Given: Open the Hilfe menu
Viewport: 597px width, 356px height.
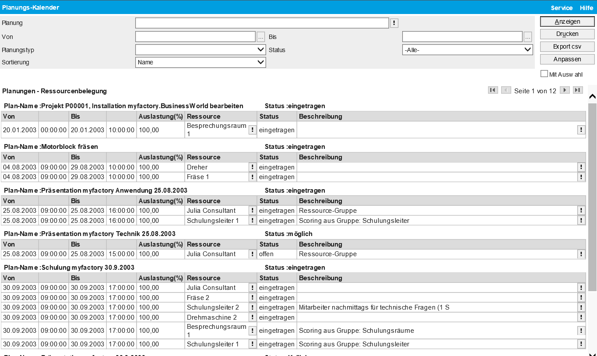Looking at the screenshot, I should (x=586, y=8).
